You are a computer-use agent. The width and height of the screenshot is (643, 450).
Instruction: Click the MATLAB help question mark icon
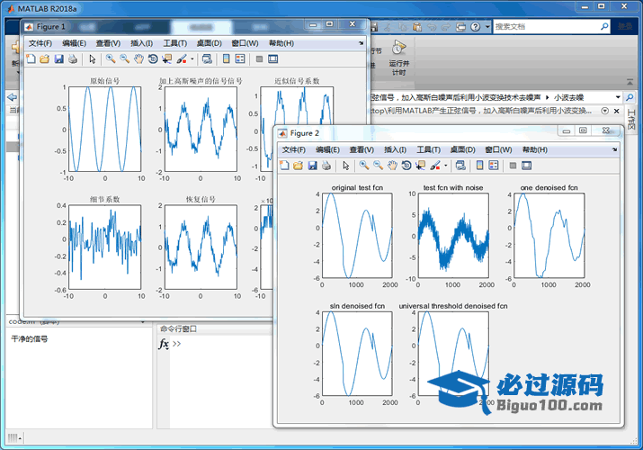point(475,27)
